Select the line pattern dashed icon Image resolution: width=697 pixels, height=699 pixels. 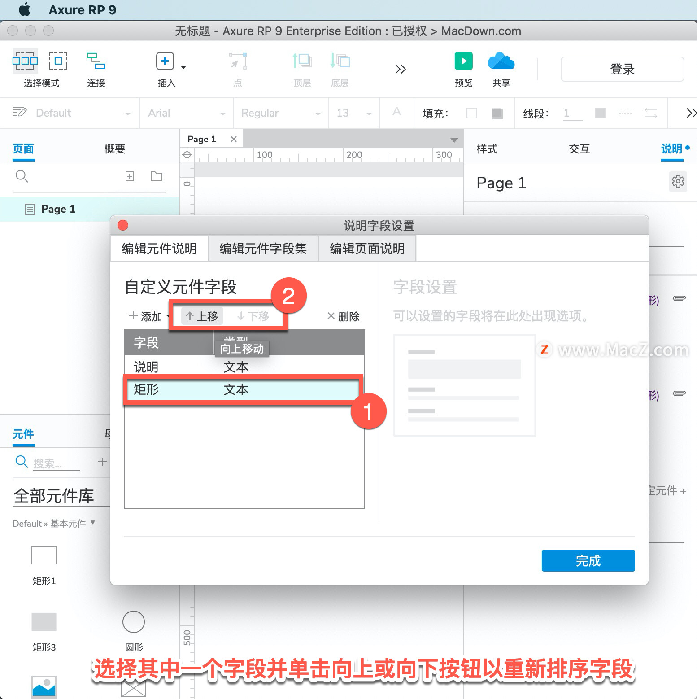pos(625,113)
